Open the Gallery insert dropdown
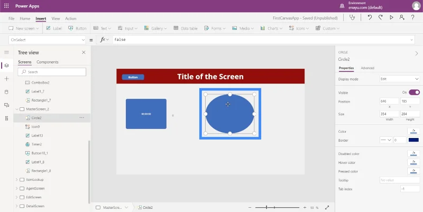Viewport: 423px width, 212px height. pyautogui.click(x=155, y=29)
